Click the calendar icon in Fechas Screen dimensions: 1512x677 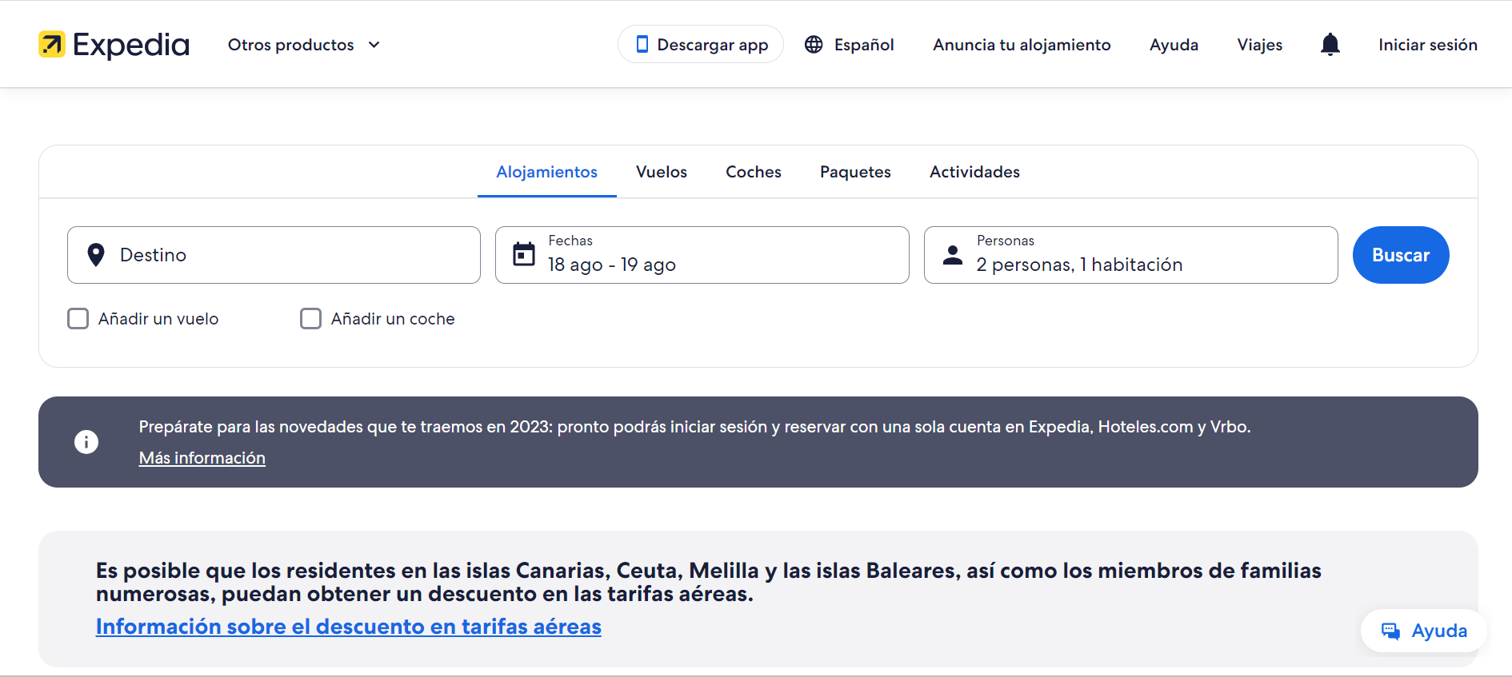(524, 254)
